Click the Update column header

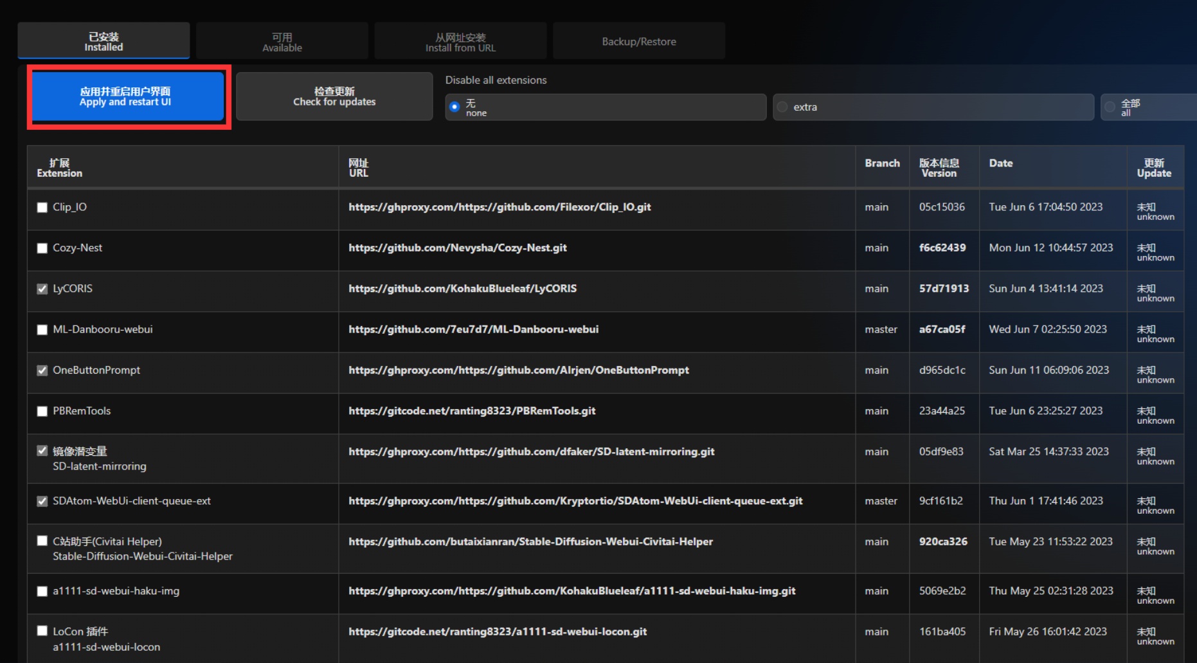(1154, 168)
